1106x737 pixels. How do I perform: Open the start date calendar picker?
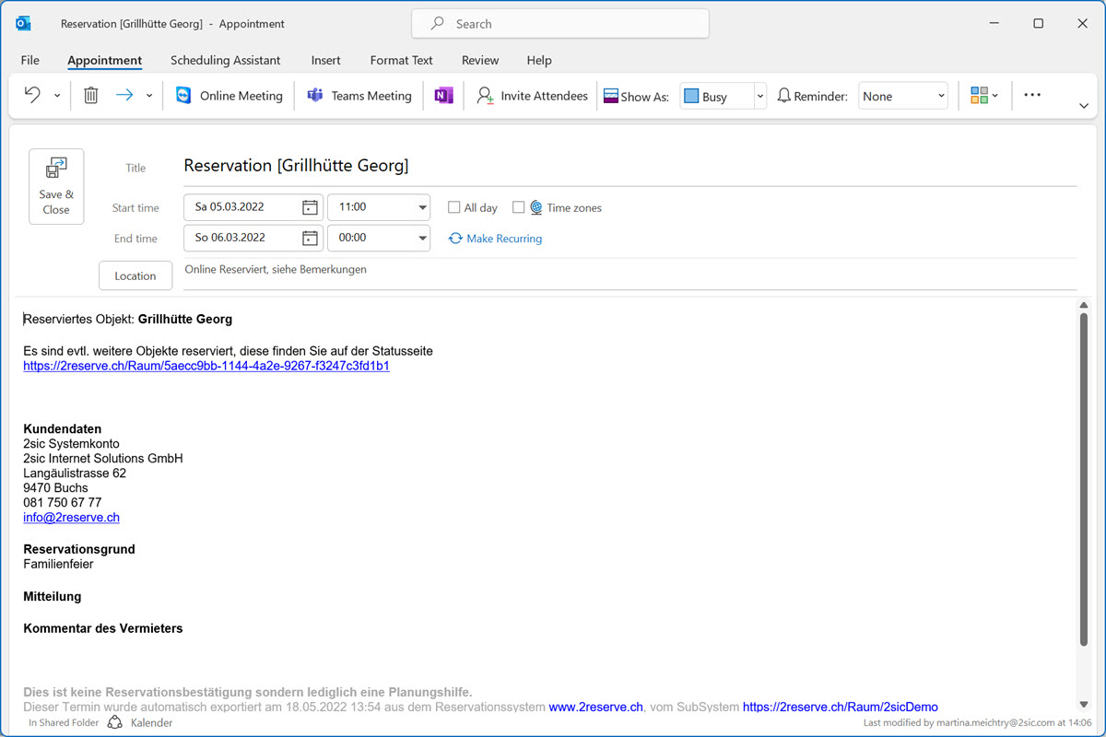(x=311, y=207)
